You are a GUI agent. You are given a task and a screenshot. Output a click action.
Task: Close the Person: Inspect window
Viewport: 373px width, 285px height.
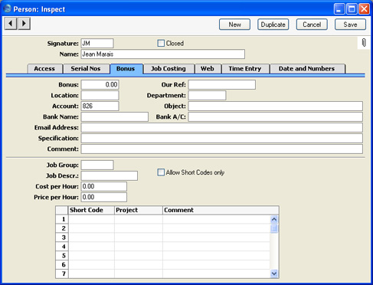[364, 9]
